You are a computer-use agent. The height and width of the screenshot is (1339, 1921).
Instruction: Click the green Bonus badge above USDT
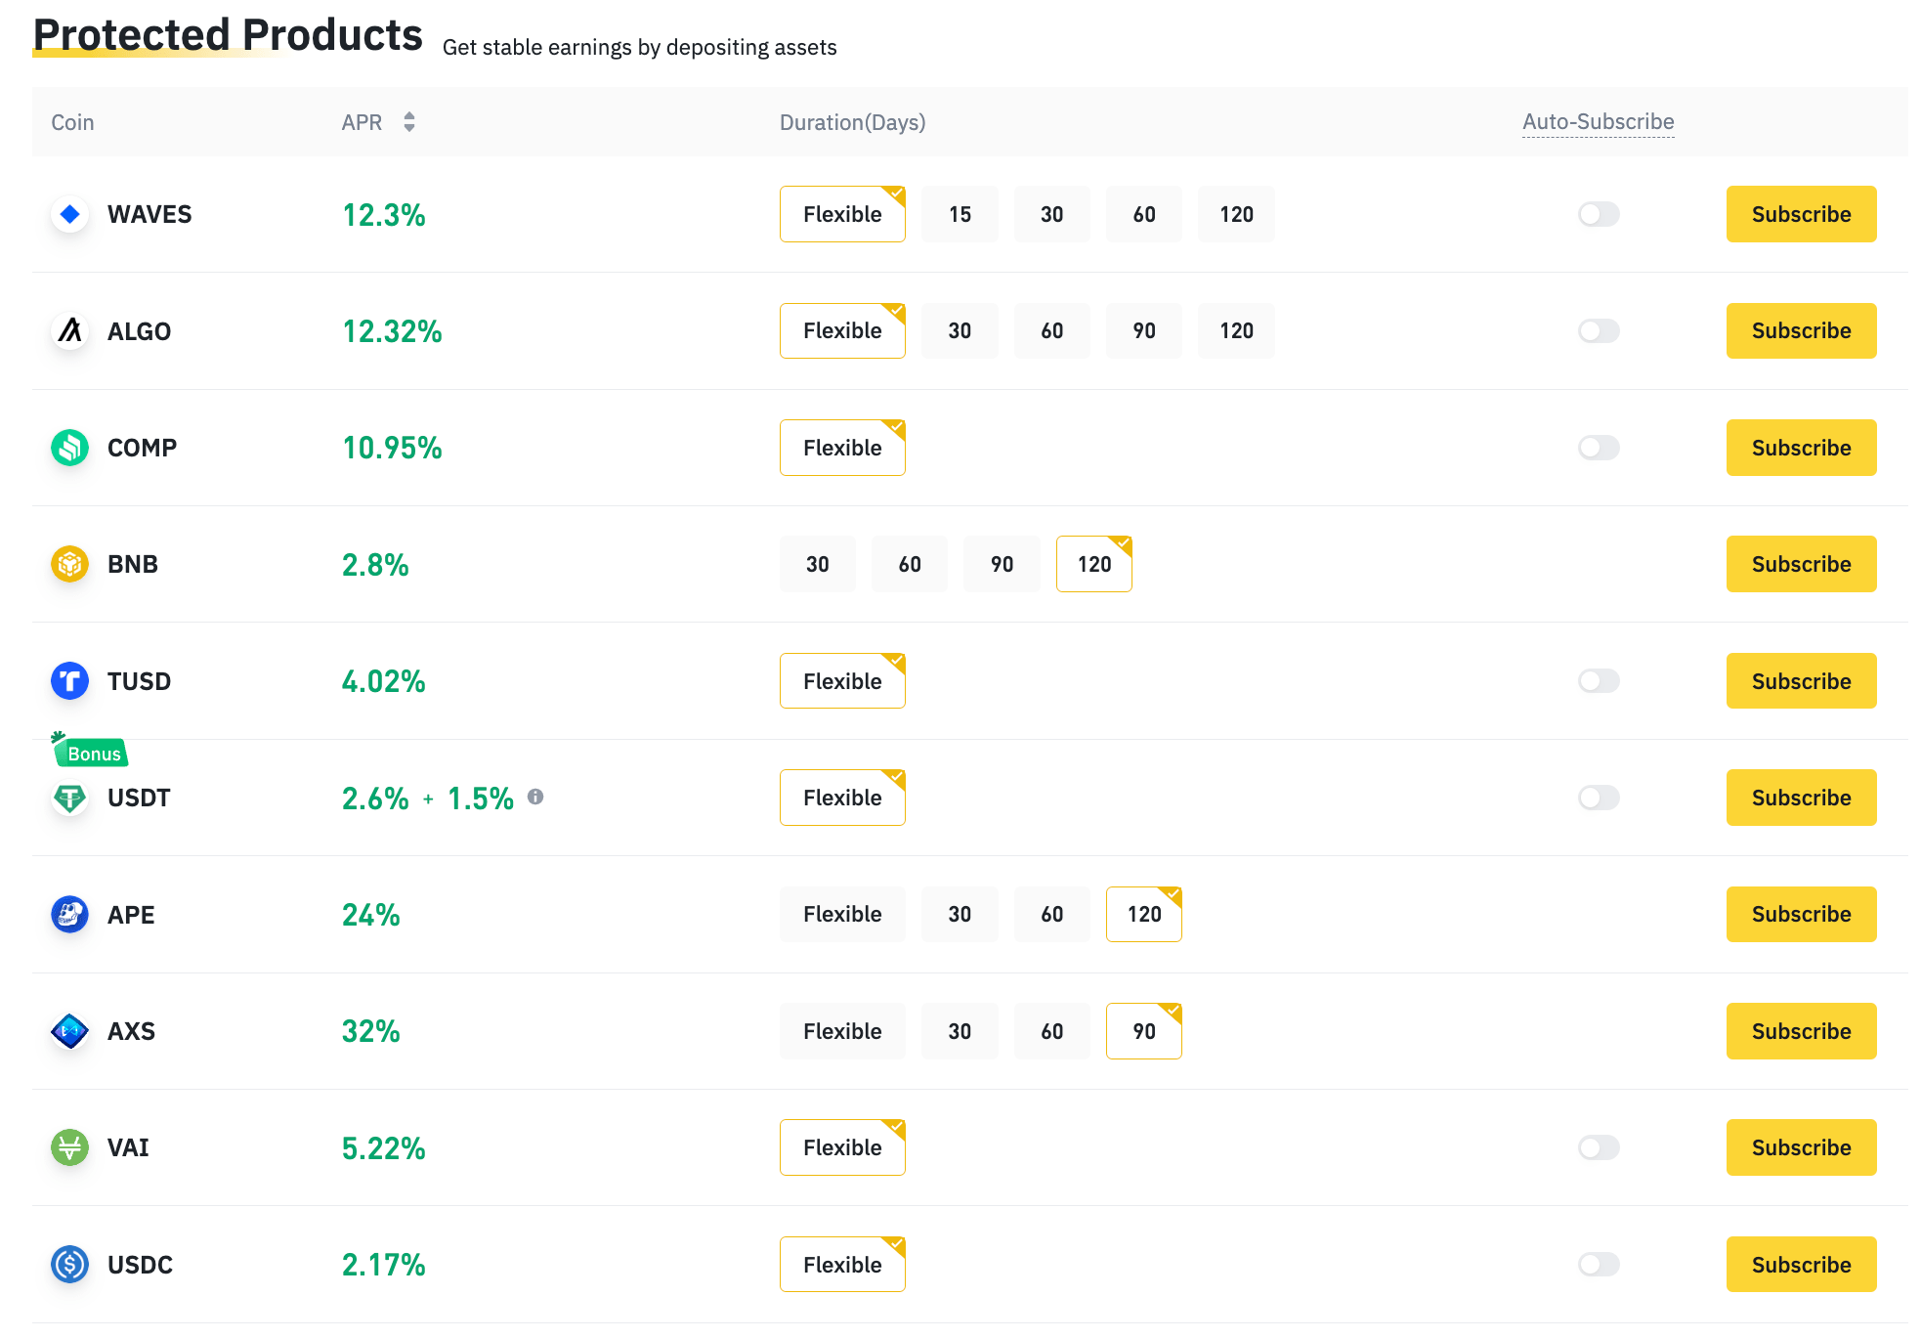tap(90, 751)
